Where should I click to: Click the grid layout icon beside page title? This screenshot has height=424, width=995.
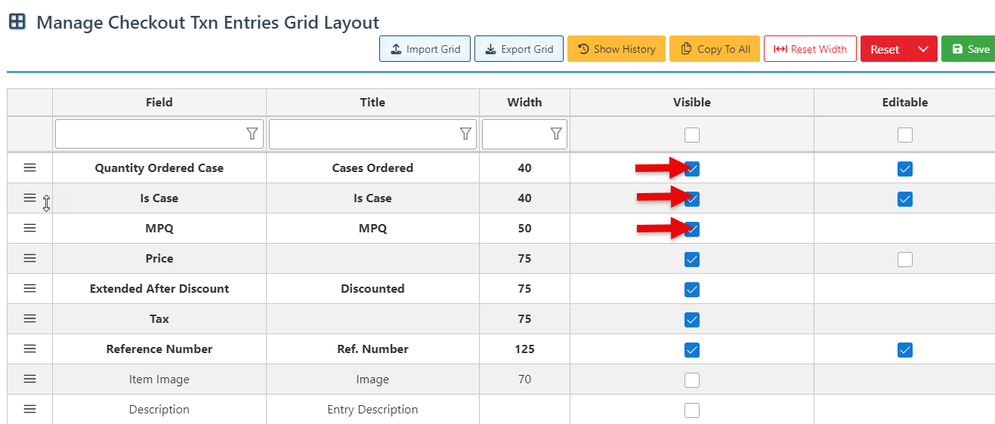[17, 22]
